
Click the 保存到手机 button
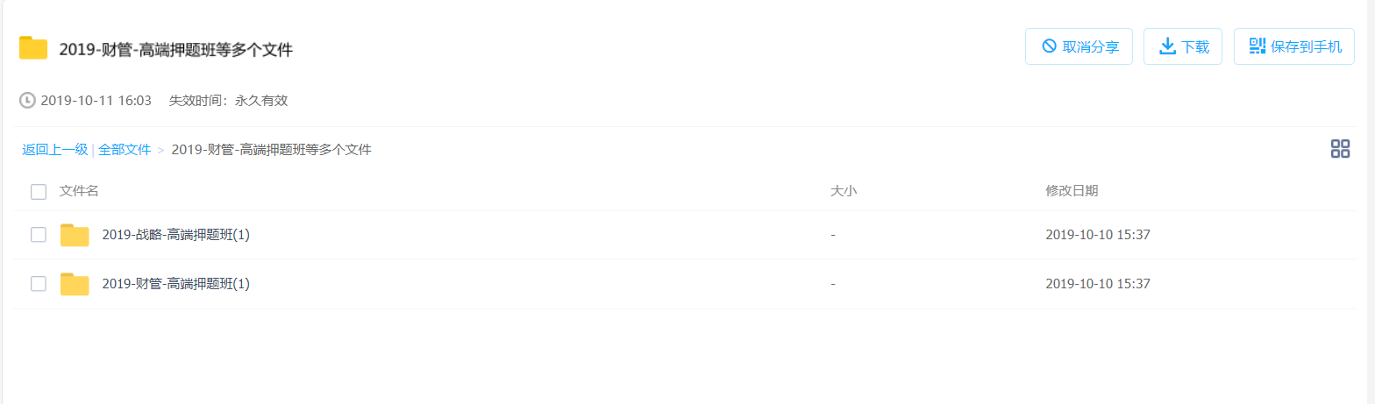pos(1294,46)
